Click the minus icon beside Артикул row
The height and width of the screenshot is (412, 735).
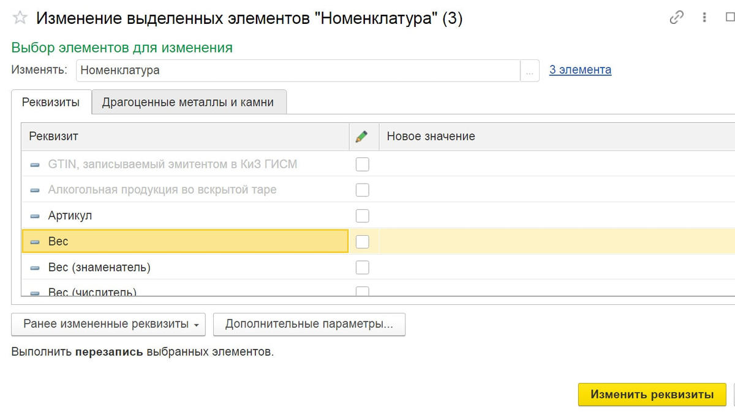click(35, 215)
